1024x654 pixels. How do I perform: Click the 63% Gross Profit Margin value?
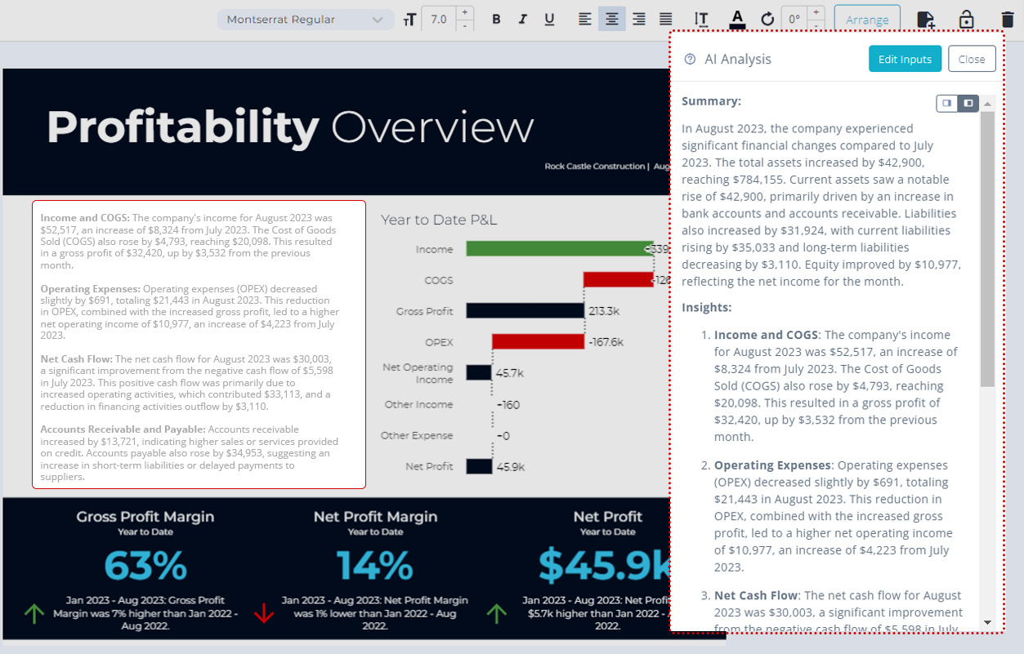point(145,566)
